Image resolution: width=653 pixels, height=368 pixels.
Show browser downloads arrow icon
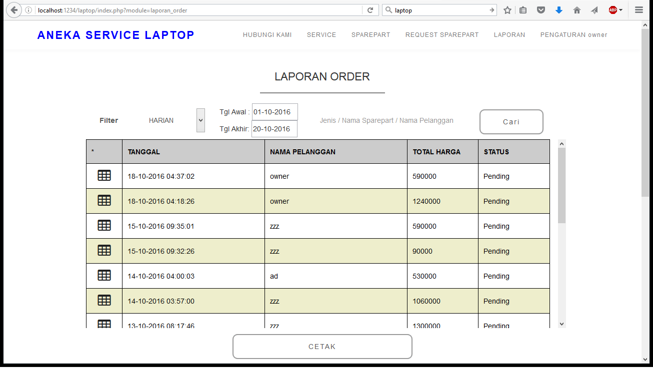tap(559, 10)
